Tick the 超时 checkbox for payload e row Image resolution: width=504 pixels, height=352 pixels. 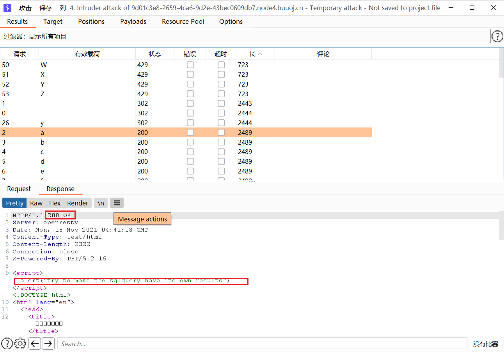221,171
